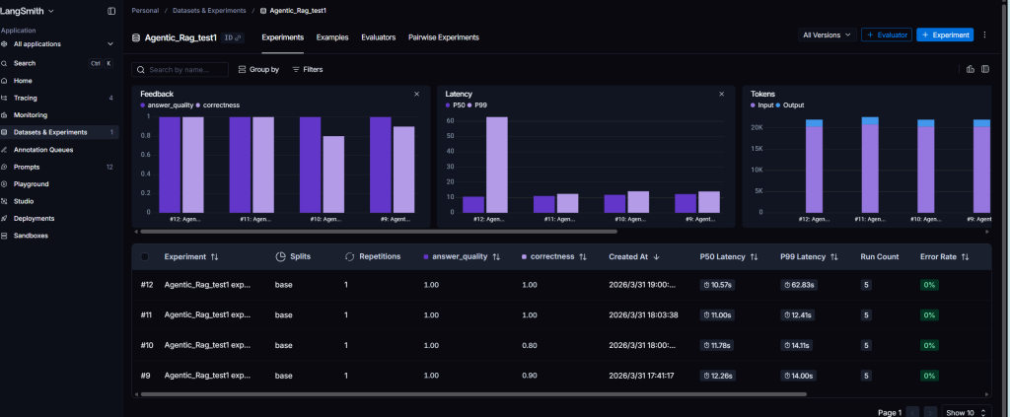Toggle P50 legend in Latency chart
1010x417 pixels.
[456, 104]
